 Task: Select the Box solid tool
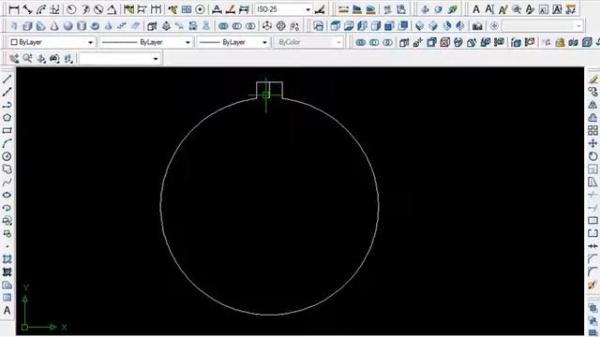[27, 26]
